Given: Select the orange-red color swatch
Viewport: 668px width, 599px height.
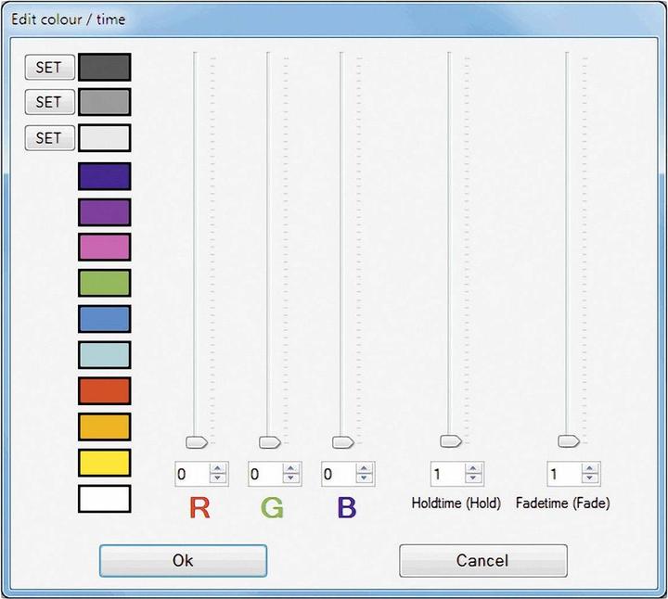Looking at the screenshot, I should click(104, 390).
